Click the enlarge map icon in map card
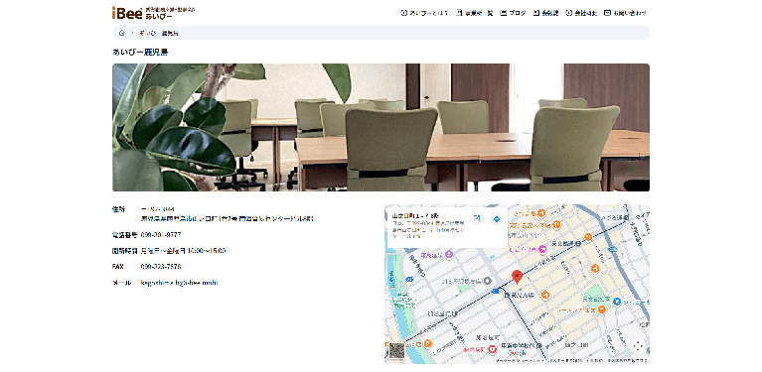The height and width of the screenshot is (372, 762). tap(477, 219)
